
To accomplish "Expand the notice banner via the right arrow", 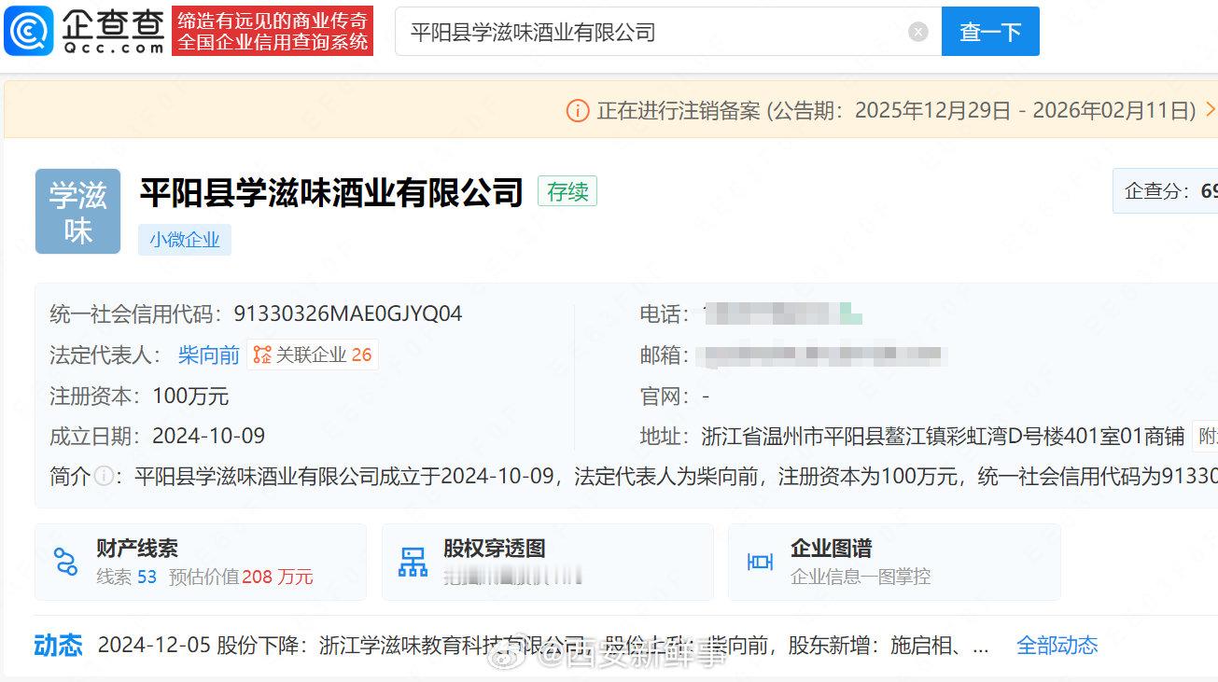I will click(x=1208, y=109).
